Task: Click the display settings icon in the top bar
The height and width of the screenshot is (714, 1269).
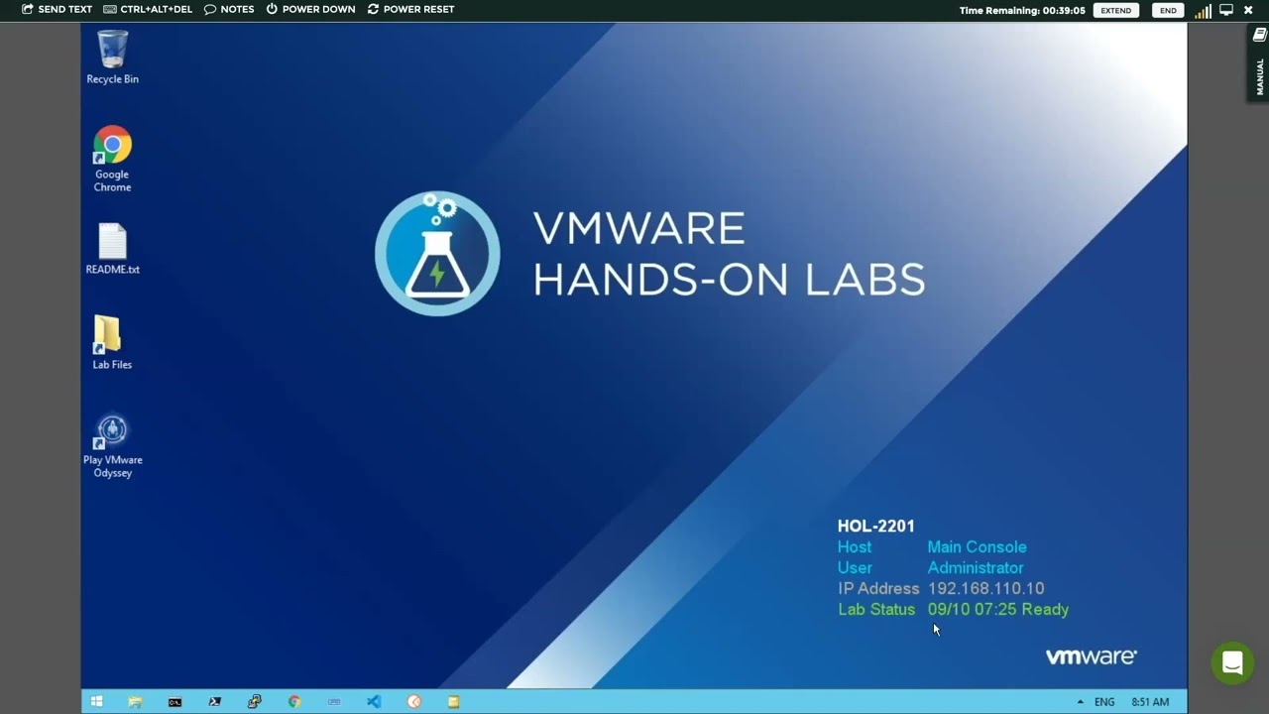Action: pos(1226,10)
